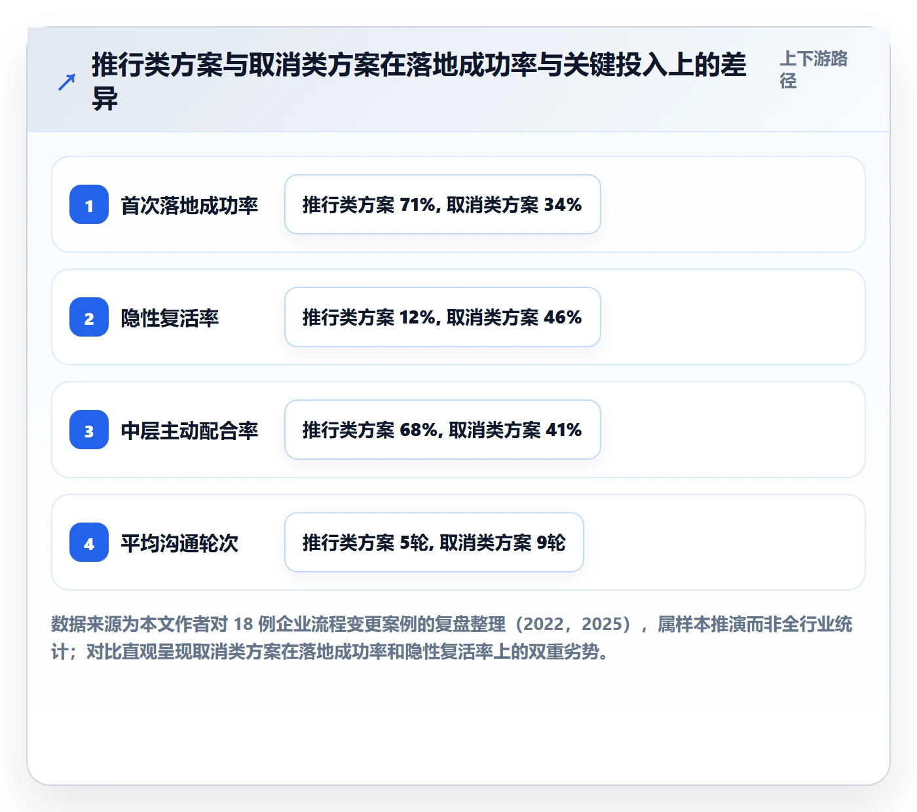The height and width of the screenshot is (812, 917).
Task: Click value box '推行类方案 12%, 取消类方案 46%'
Action: [443, 317]
